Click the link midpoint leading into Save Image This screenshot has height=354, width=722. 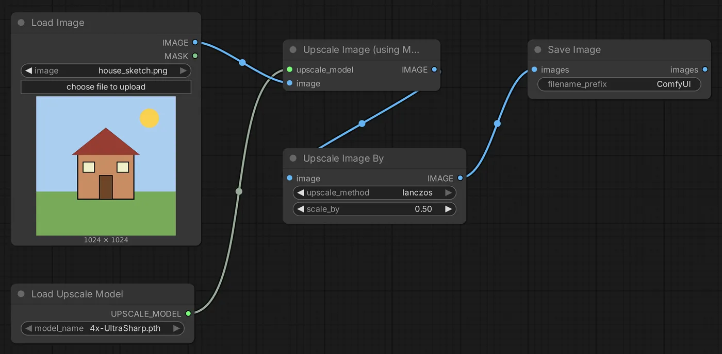497,123
